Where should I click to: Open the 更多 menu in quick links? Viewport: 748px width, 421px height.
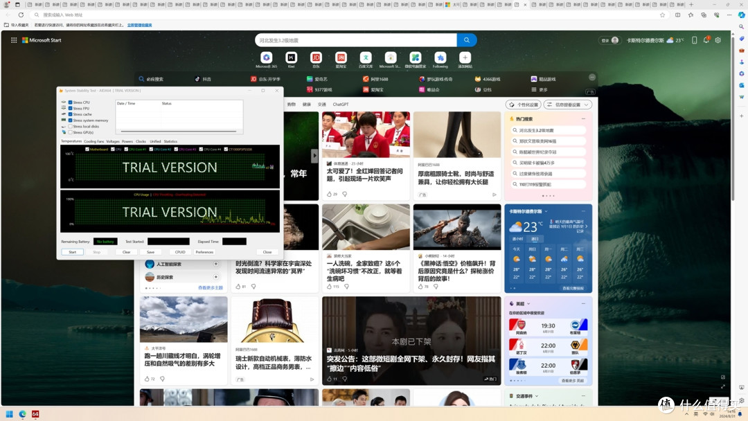[x=540, y=89]
